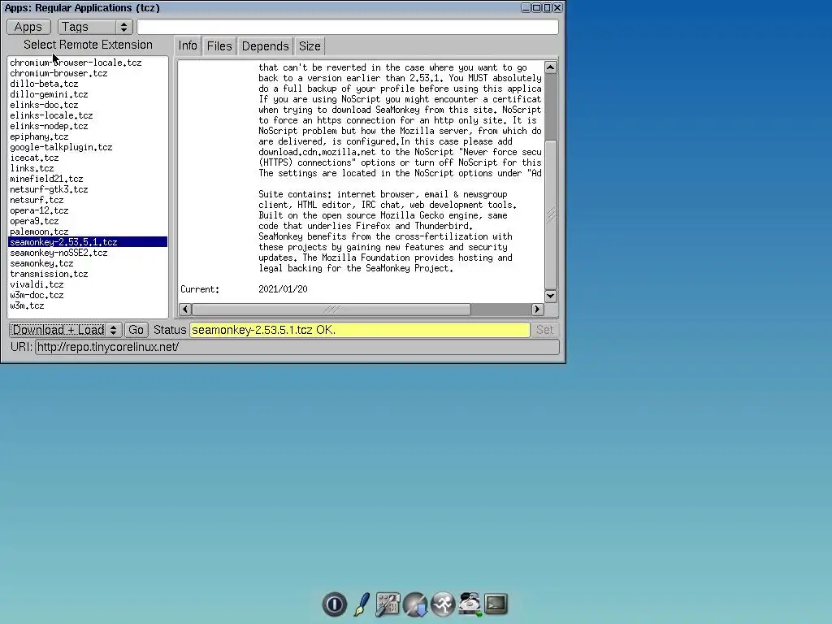The width and height of the screenshot is (832, 624).
Task: Select google-talkplugin.tcz extension
Action: 88,148
